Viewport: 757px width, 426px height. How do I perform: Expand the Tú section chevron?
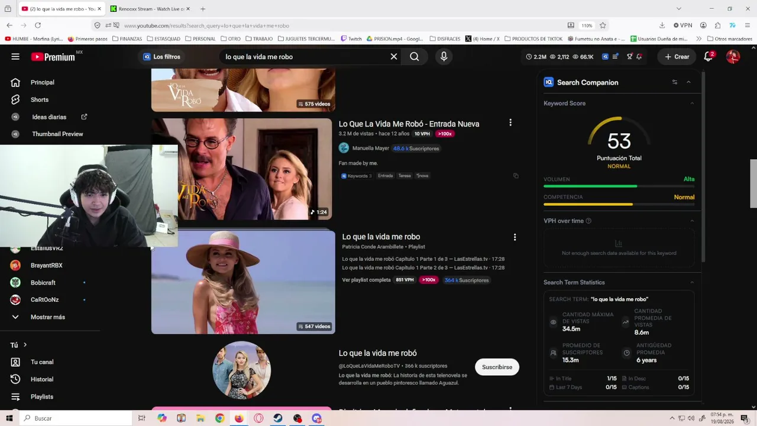[x=25, y=345]
